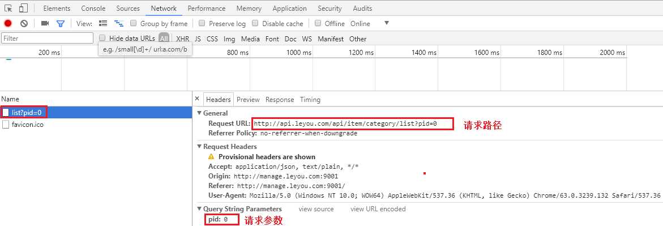
Task: Open the Memory tab
Action: (249, 8)
